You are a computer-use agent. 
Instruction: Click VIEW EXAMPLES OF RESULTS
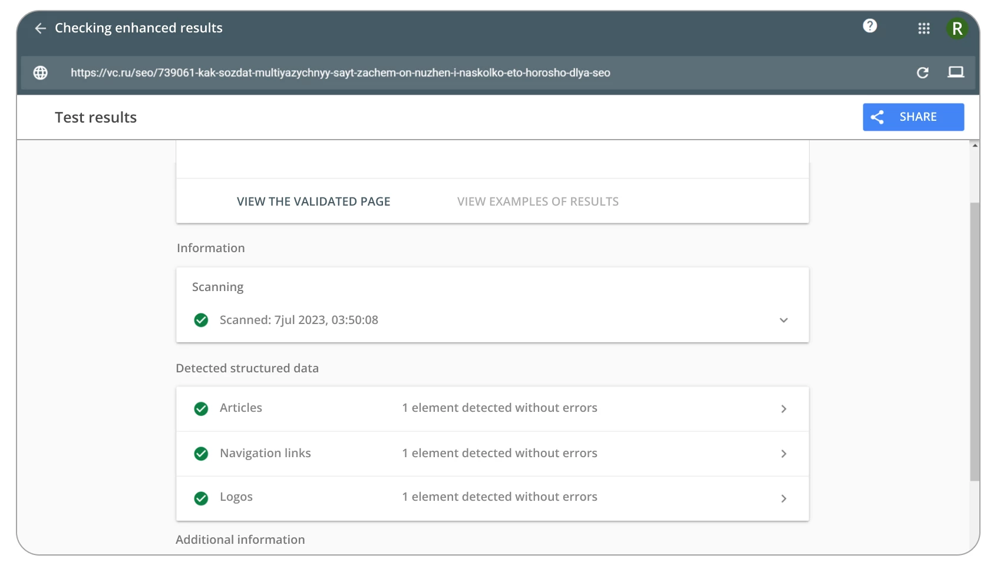(x=538, y=201)
